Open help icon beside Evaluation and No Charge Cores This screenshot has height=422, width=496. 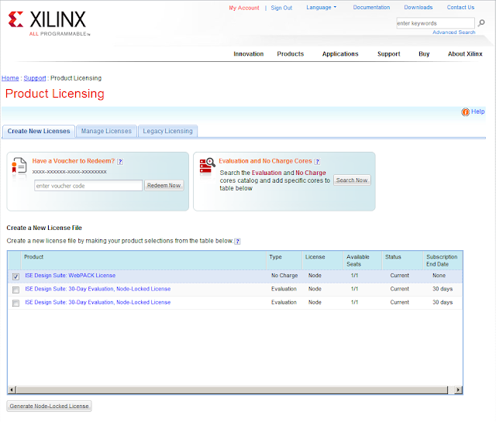[x=317, y=162]
